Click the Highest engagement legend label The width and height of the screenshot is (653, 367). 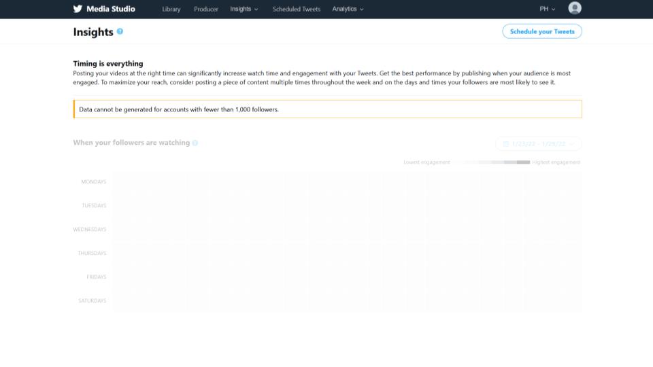tap(556, 162)
